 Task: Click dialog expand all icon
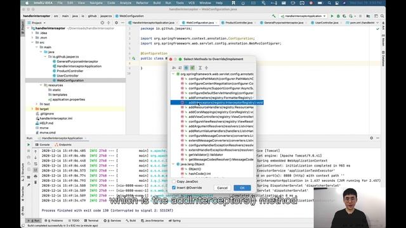pos(200,68)
